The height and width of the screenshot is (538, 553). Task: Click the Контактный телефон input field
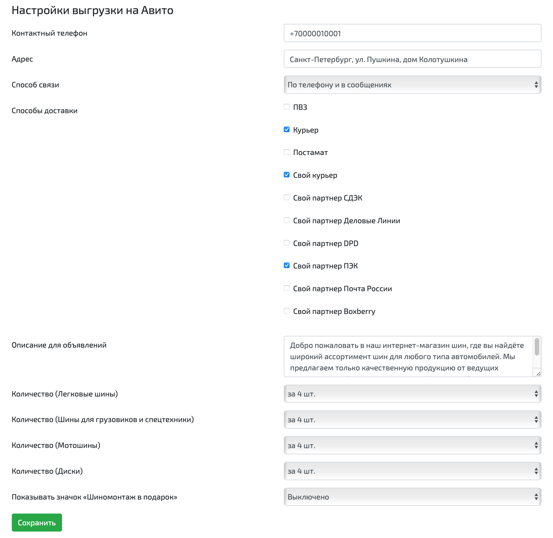pos(412,33)
